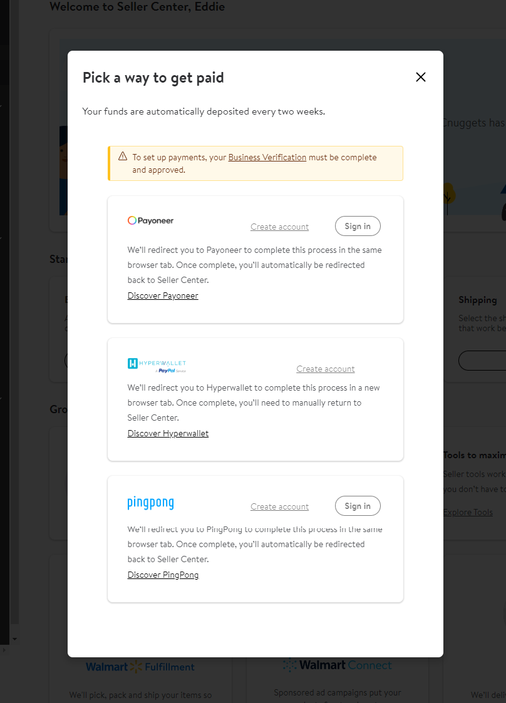The height and width of the screenshot is (703, 506).
Task: Click the PingPong logo
Action: click(x=150, y=503)
